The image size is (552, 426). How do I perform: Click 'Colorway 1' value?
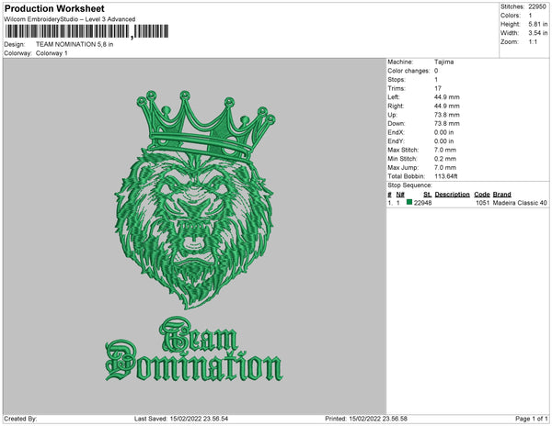pos(52,53)
